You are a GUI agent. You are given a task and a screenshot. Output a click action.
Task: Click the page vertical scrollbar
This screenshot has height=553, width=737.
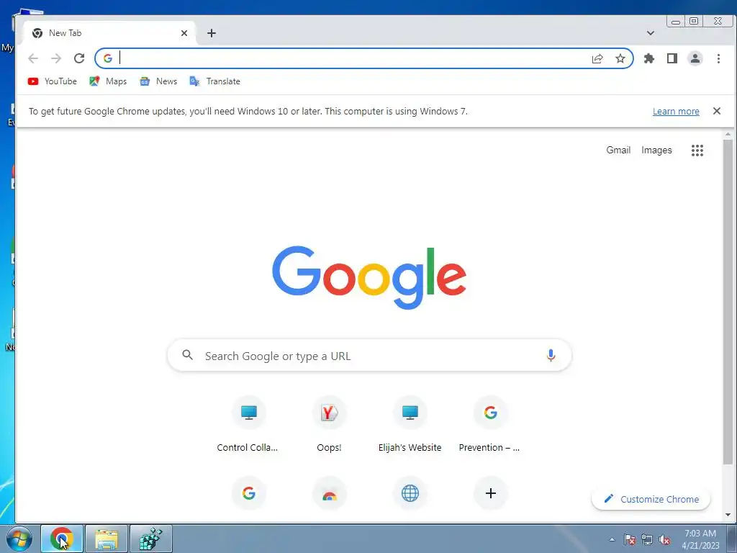(x=728, y=301)
